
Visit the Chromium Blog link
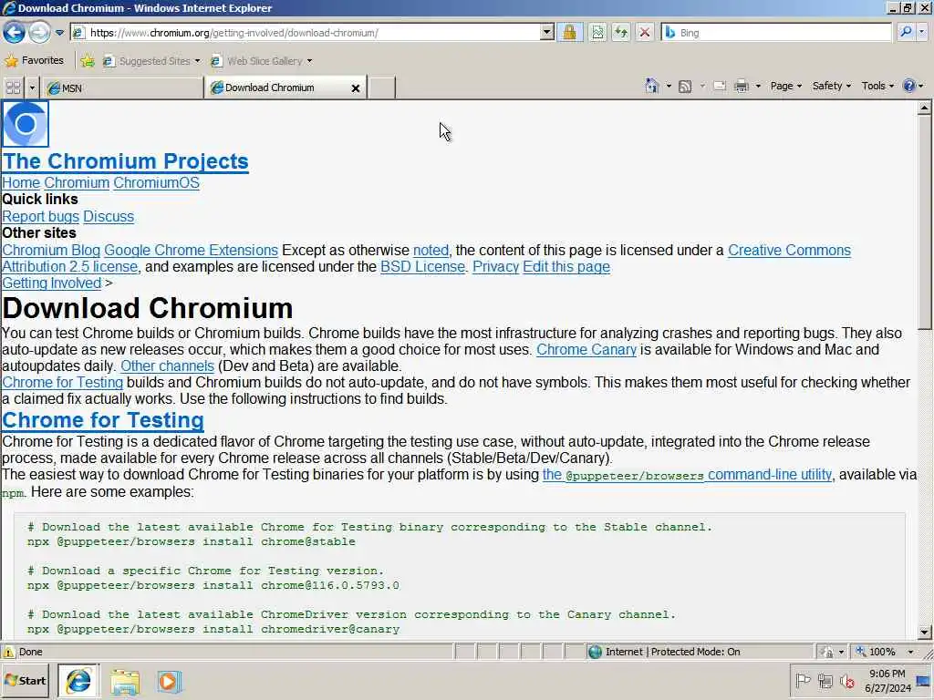pos(51,250)
